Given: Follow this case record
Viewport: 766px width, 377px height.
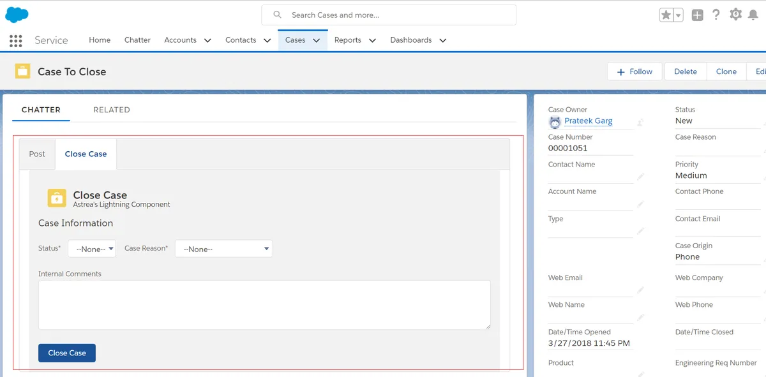Looking at the screenshot, I should [x=635, y=71].
